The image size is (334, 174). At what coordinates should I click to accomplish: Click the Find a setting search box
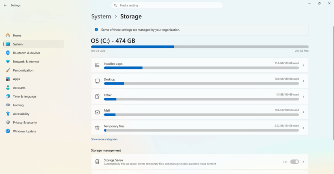[167, 5]
